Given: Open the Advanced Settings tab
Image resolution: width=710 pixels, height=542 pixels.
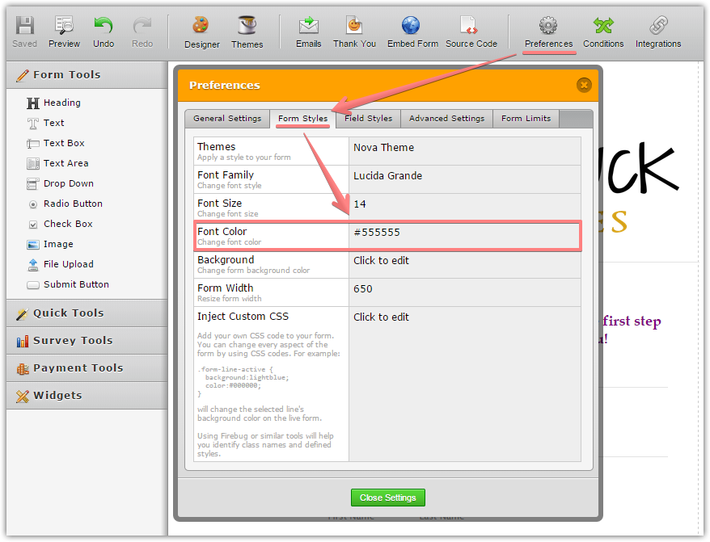Looking at the screenshot, I should (x=446, y=119).
